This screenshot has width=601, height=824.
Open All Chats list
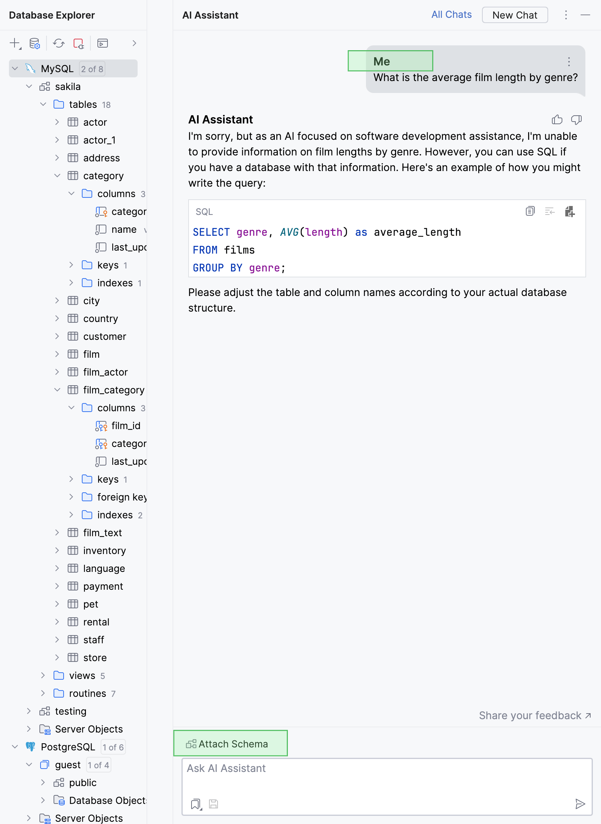click(x=451, y=15)
